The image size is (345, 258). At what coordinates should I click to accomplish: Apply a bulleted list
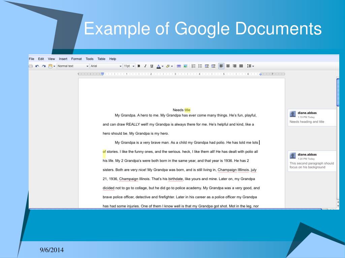click(200, 66)
